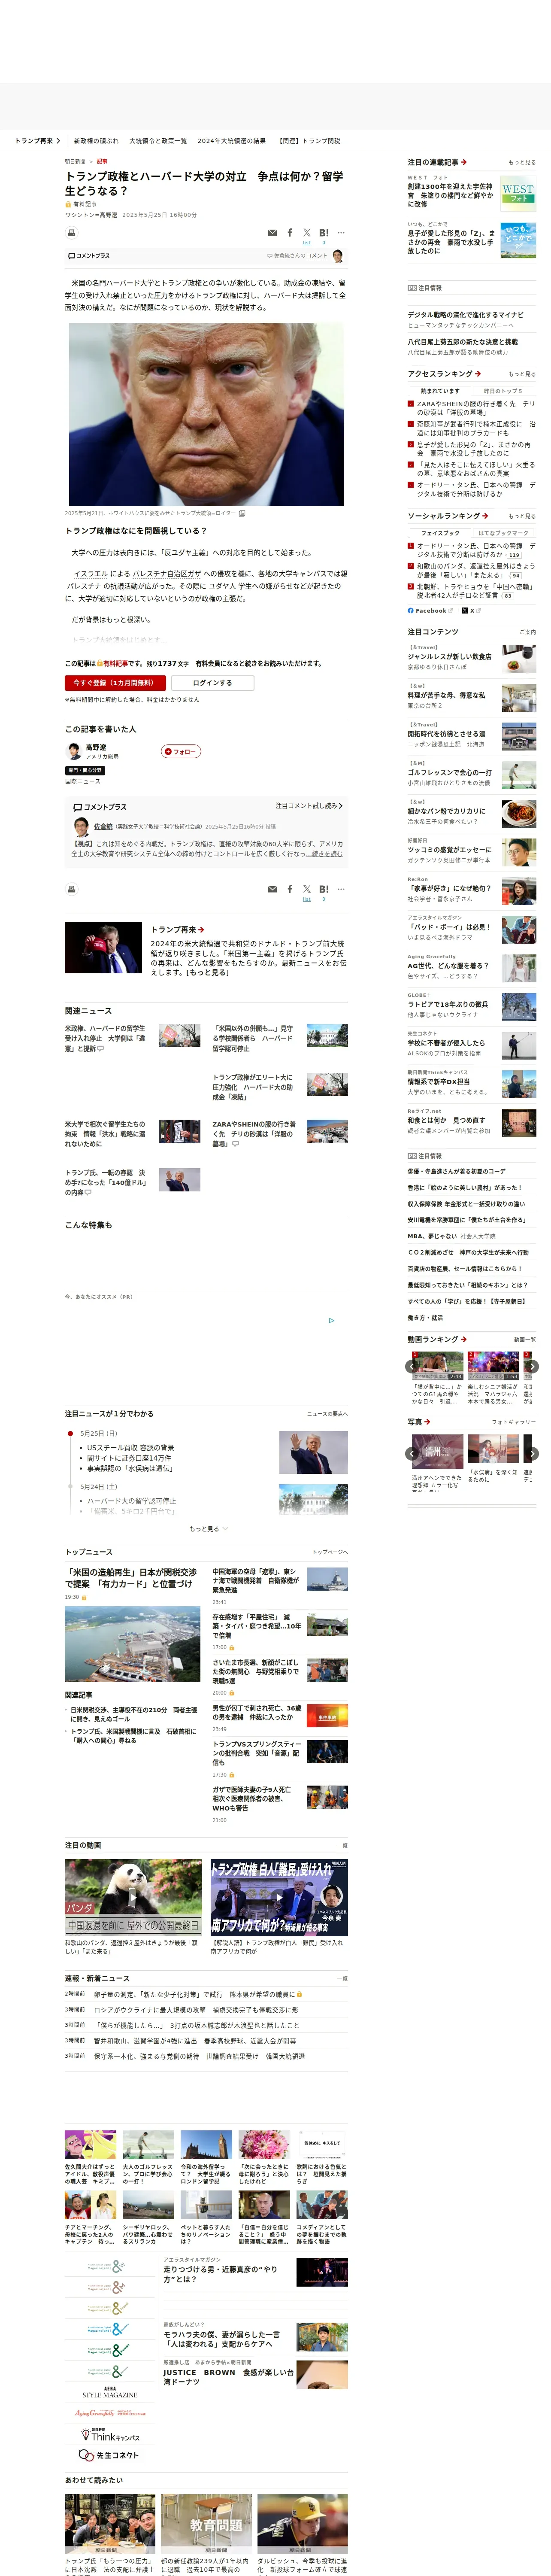Screen dimensions: 551x2576
Task: Select 【関連】トランプ関税 nav item
Action: pyautogui.click(x=309, y=141)
